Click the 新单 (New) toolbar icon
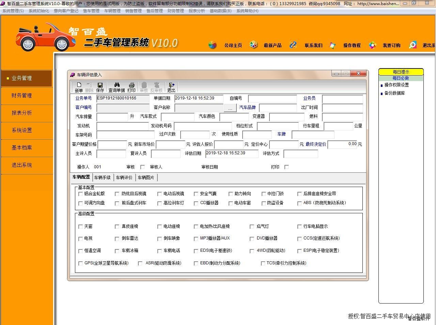The image size is (436, 325). (79, 85)
